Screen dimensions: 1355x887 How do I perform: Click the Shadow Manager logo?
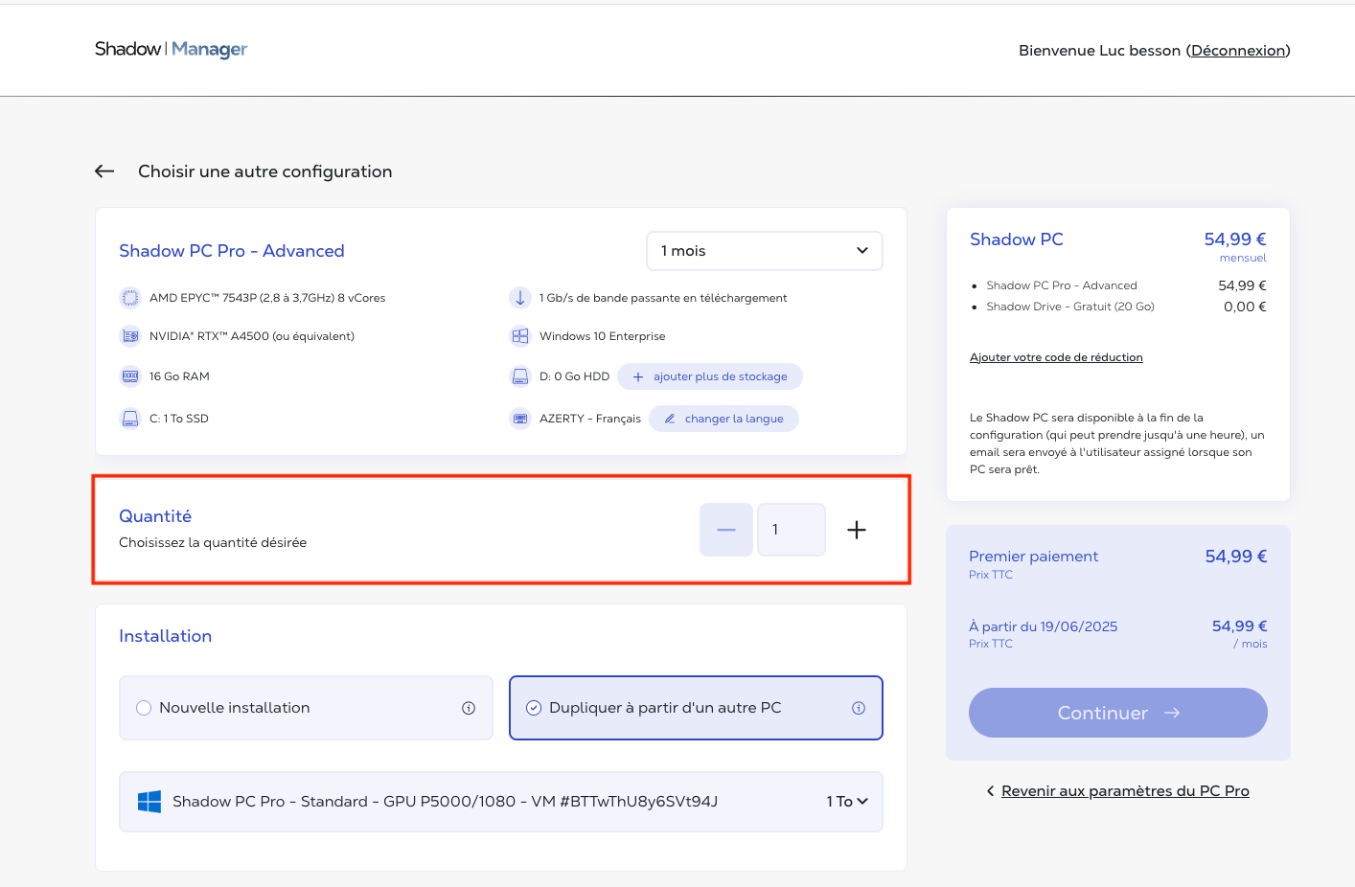171,49
